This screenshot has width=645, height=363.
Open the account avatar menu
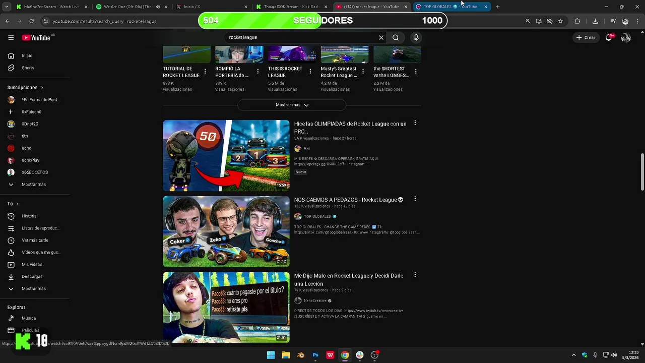click(x=626, y=37)
